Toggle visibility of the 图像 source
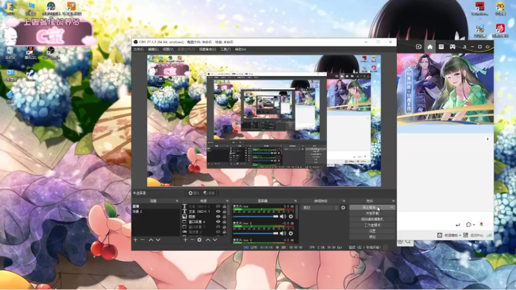This screenshot has width=516, height=290. tap(218, 217)
